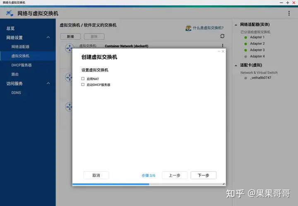Select Adapter 4 in adapter list
298x206 pixels.
point(257,56)
